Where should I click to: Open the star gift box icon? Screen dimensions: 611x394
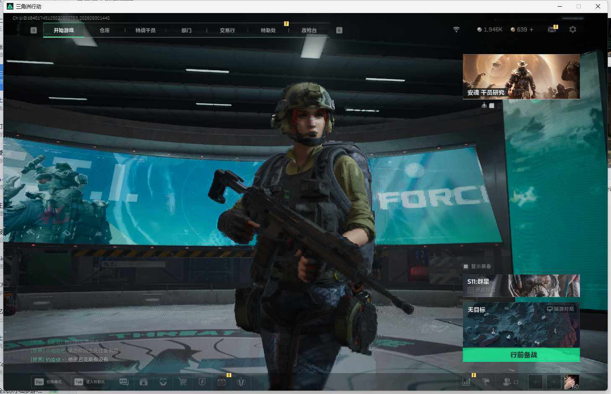tap(144, 382)
